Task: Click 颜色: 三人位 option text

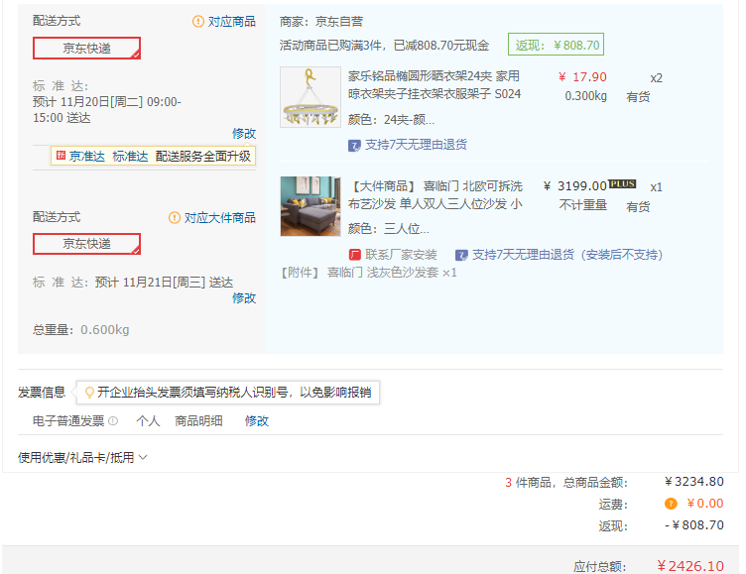Action: click(x=388, y=229)
